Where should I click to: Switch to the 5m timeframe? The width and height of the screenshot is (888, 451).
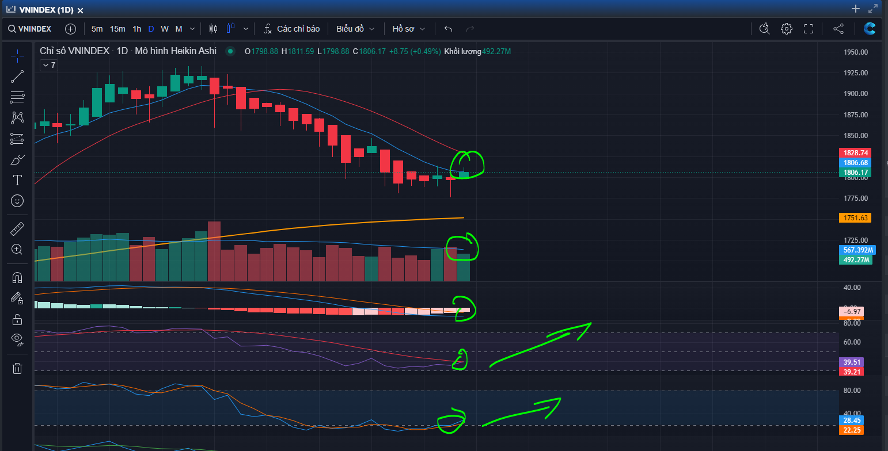coord(97,29)
